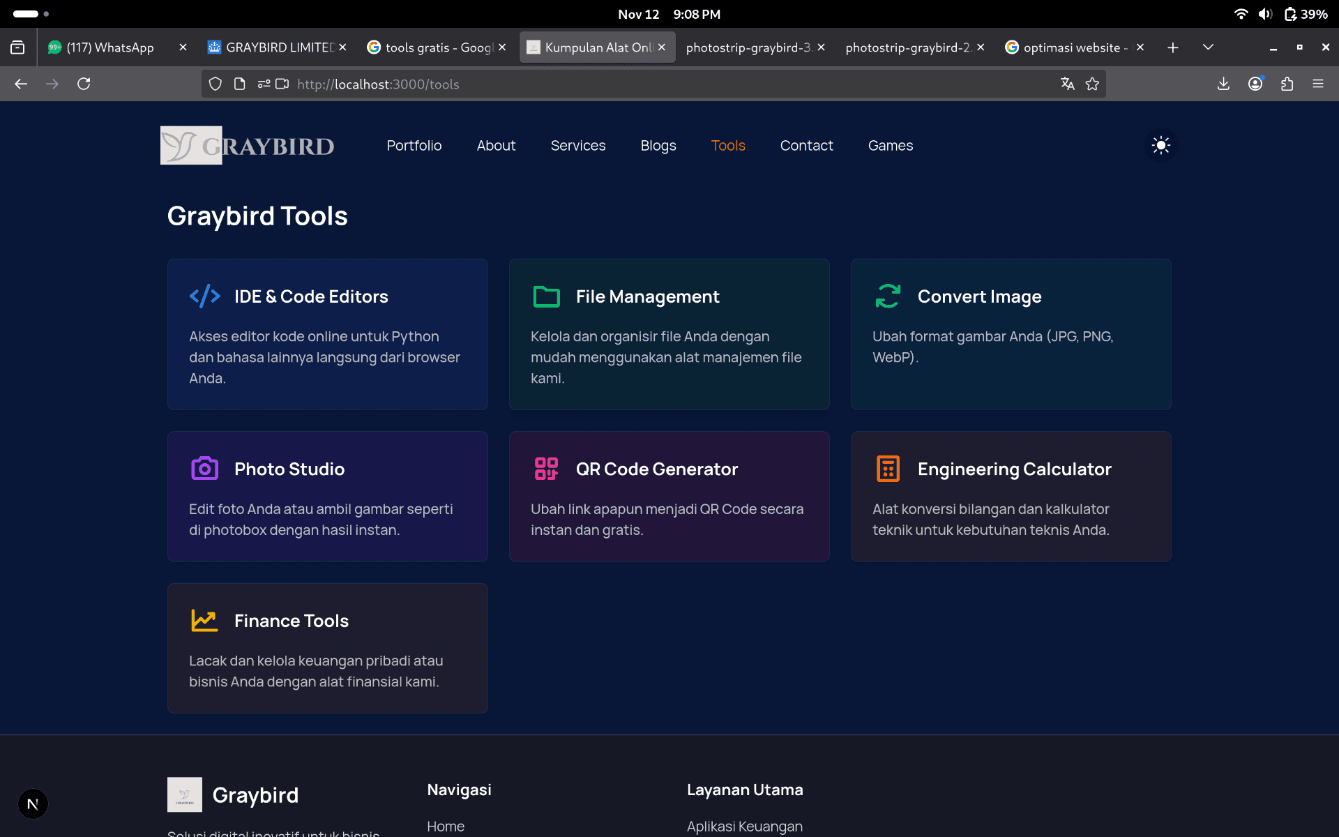Screen dimensions: 1339x837
Task: Click the Convert Image refresh arrows icon
Action: tap(888, 296)
